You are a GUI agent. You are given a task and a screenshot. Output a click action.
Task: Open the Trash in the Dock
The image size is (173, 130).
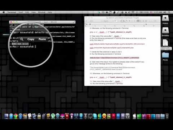click(x=167, y=116)
